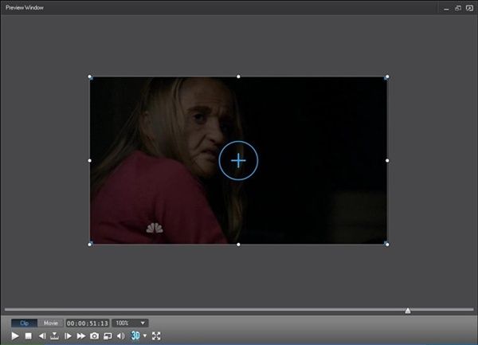This screenshot has width=478, height=345.
Task: Click the left-middle resize handle
Action: coord(89,161)
